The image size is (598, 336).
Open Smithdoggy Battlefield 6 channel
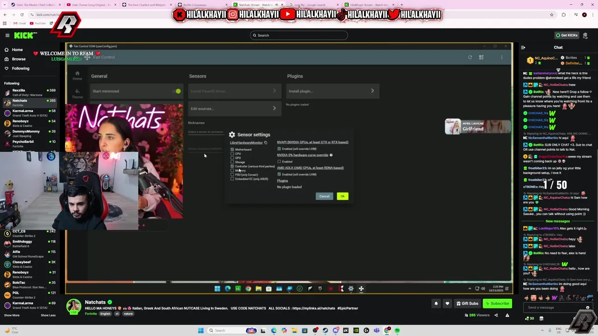click(29, 244)
